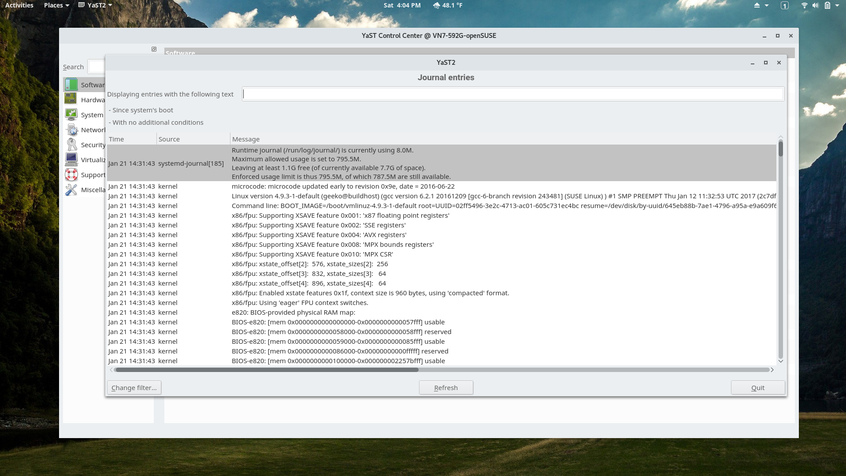This screenshot has width=846, height=476.
Task: Select microcode updated early entry
Action: [x=442, y=186]
